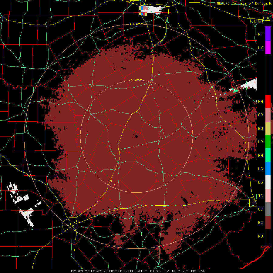Click the HA red legend swatch
This screenshot has height=273, width=273.
pos(268,101)
